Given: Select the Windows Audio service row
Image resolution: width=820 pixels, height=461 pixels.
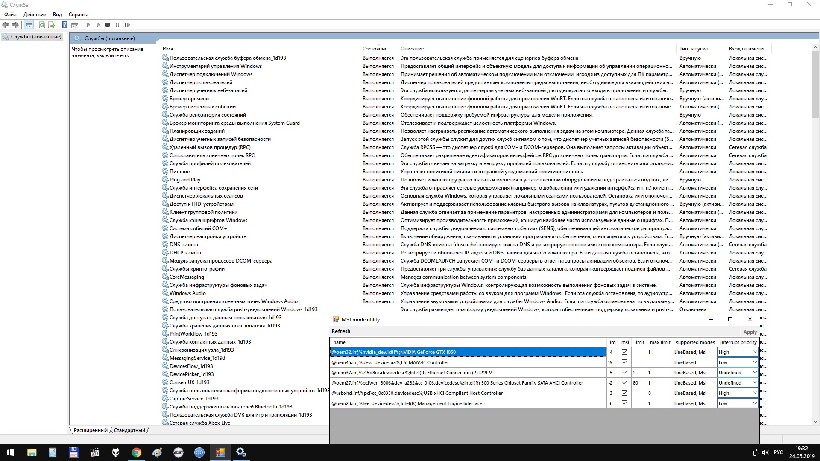Looking at the screenshot, I should [x=187, y=293].
